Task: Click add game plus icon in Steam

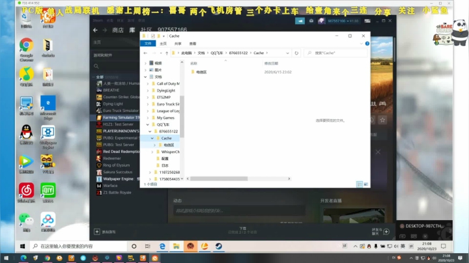Action: pyautogui.click(x=97, y=232)
